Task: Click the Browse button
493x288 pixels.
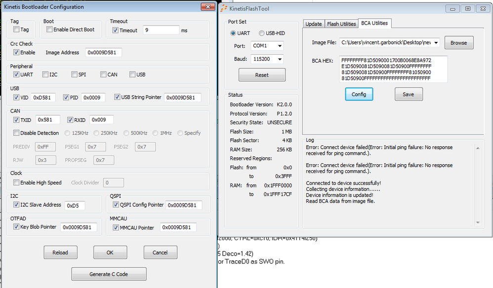Action: [459, 43]
